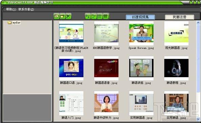Open the 韩国语口语 thumbnail image
Viewport: 201px width, 123px height.
(x=71, y=68)
